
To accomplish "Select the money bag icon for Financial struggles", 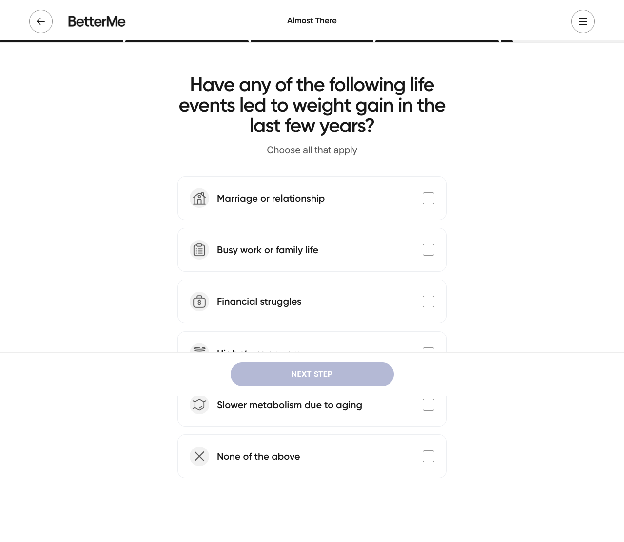I will 199,301.
